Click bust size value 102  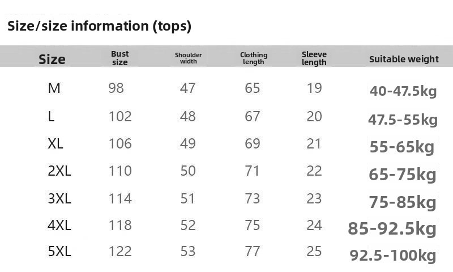[120, 116]
